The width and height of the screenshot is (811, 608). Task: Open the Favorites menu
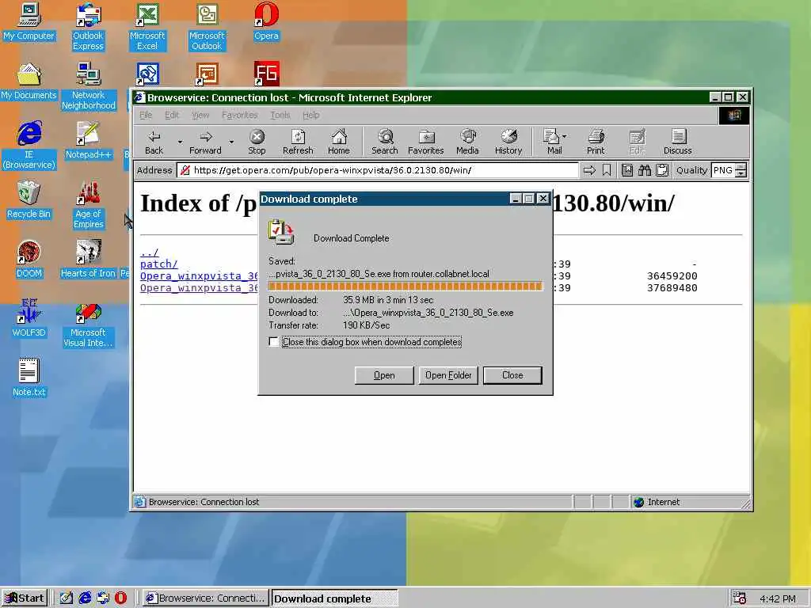pos(239,115)
